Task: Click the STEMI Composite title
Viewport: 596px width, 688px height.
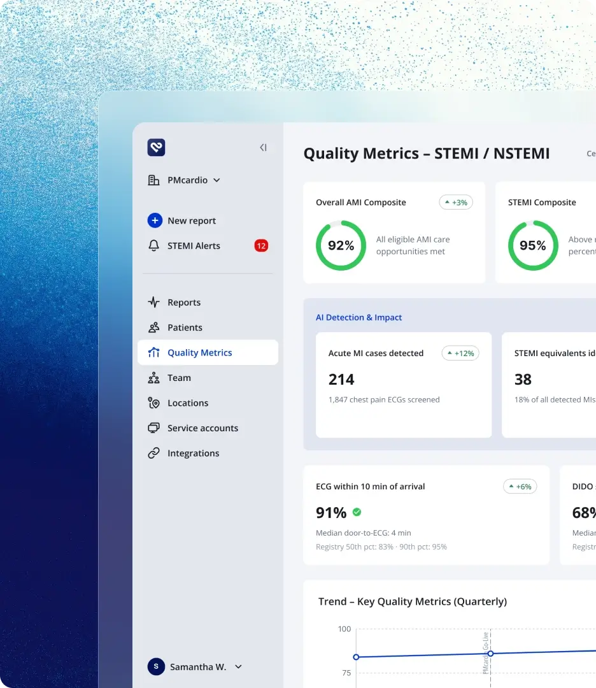Action: (x=542, y=203)
